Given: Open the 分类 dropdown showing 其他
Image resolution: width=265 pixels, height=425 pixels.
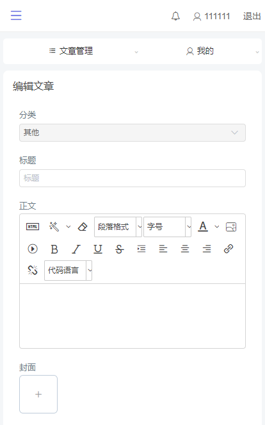Looking at the screenshot, I should (132, 133).
